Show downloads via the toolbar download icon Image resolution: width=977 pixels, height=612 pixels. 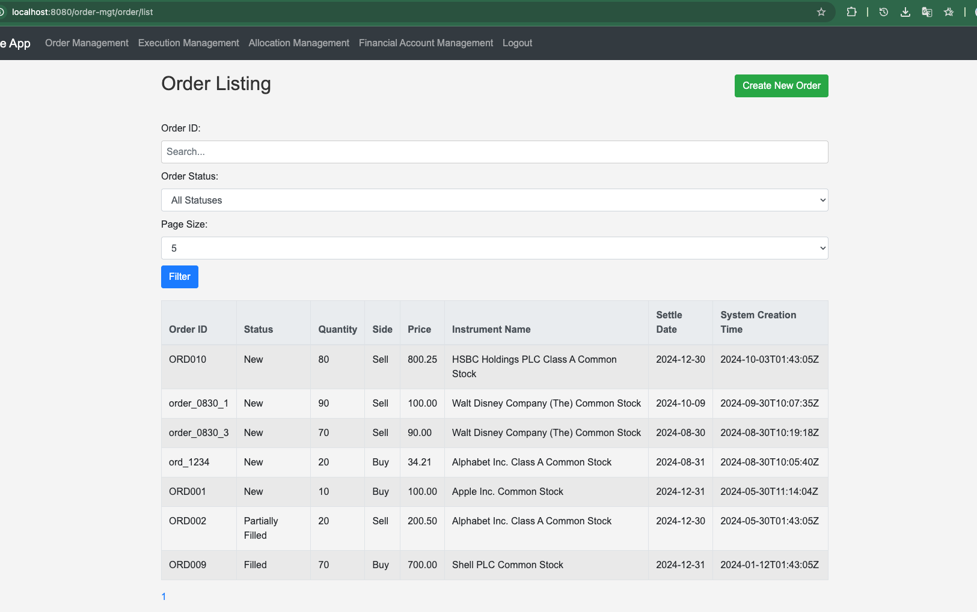(x=905, y=12)
